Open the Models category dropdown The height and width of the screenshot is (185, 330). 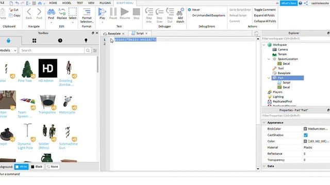[x=8, y=50]
